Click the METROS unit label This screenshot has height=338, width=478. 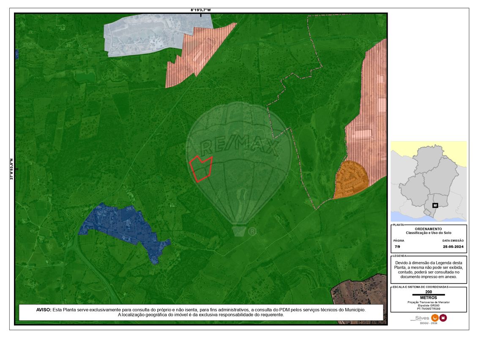point(429,298)
